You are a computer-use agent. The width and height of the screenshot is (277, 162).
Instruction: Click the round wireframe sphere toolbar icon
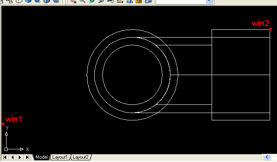(56, 1)
